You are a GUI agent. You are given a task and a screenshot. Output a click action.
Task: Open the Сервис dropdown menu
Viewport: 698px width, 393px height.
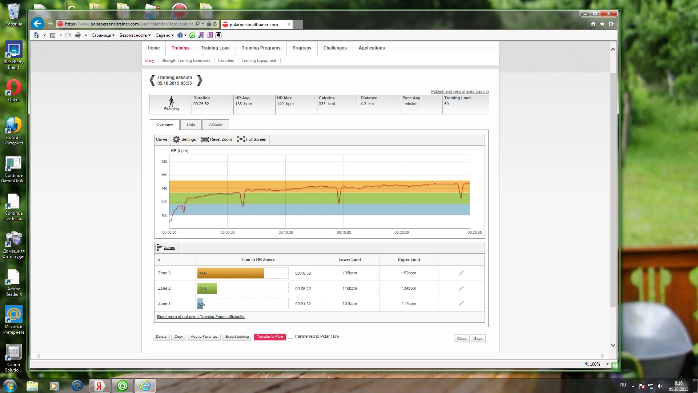[x=165, y=35]
